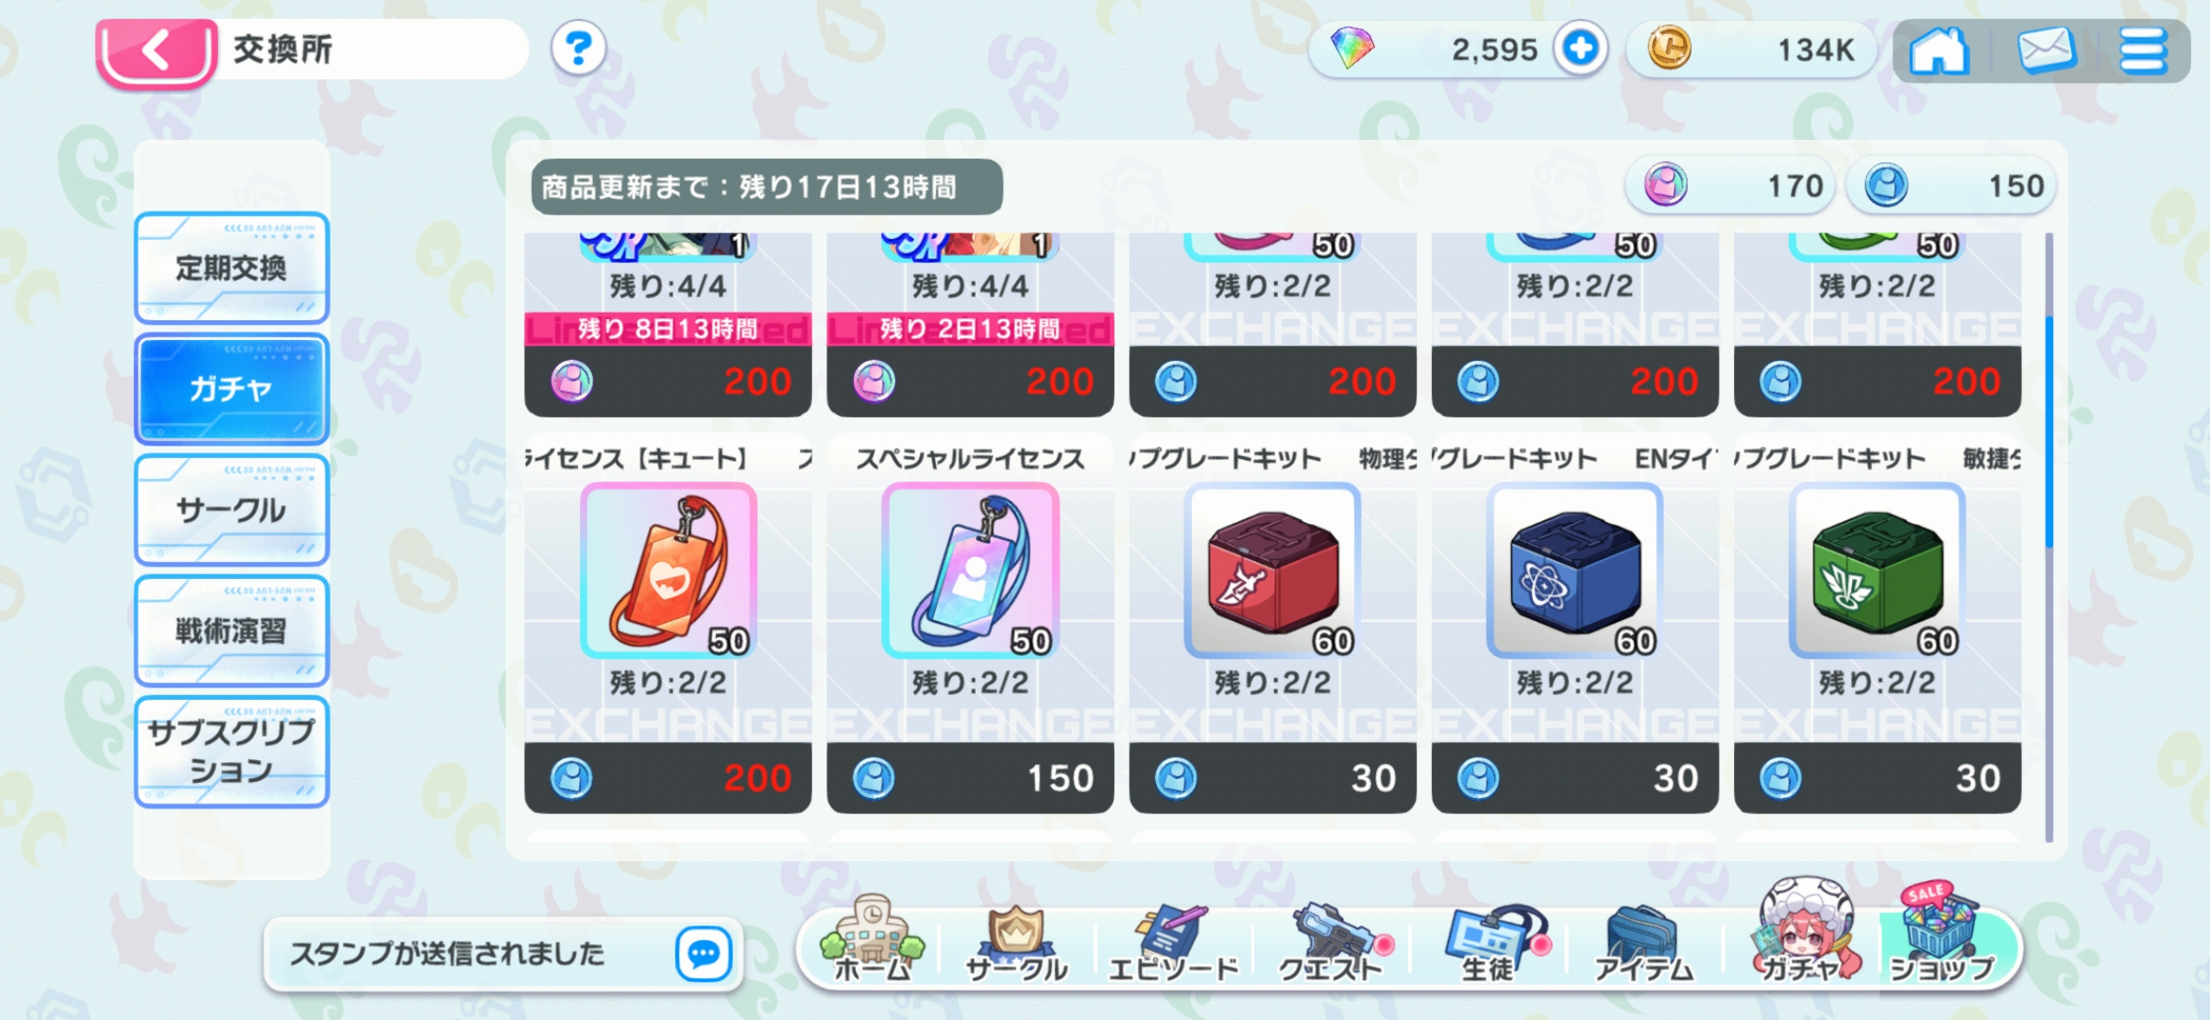Click the item list vertical scrollbar
This screenshot has width=2210, height=1020.
[2048, 536]
